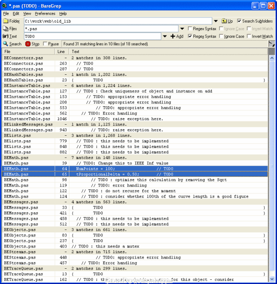
Task: Click the Text search input field
Action: [x=92, y=36]
